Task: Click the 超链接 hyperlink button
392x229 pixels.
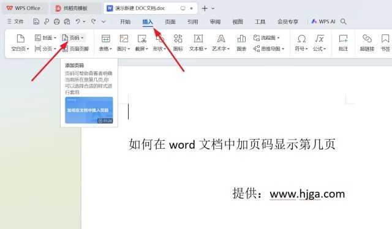Action: click(367, 42)
